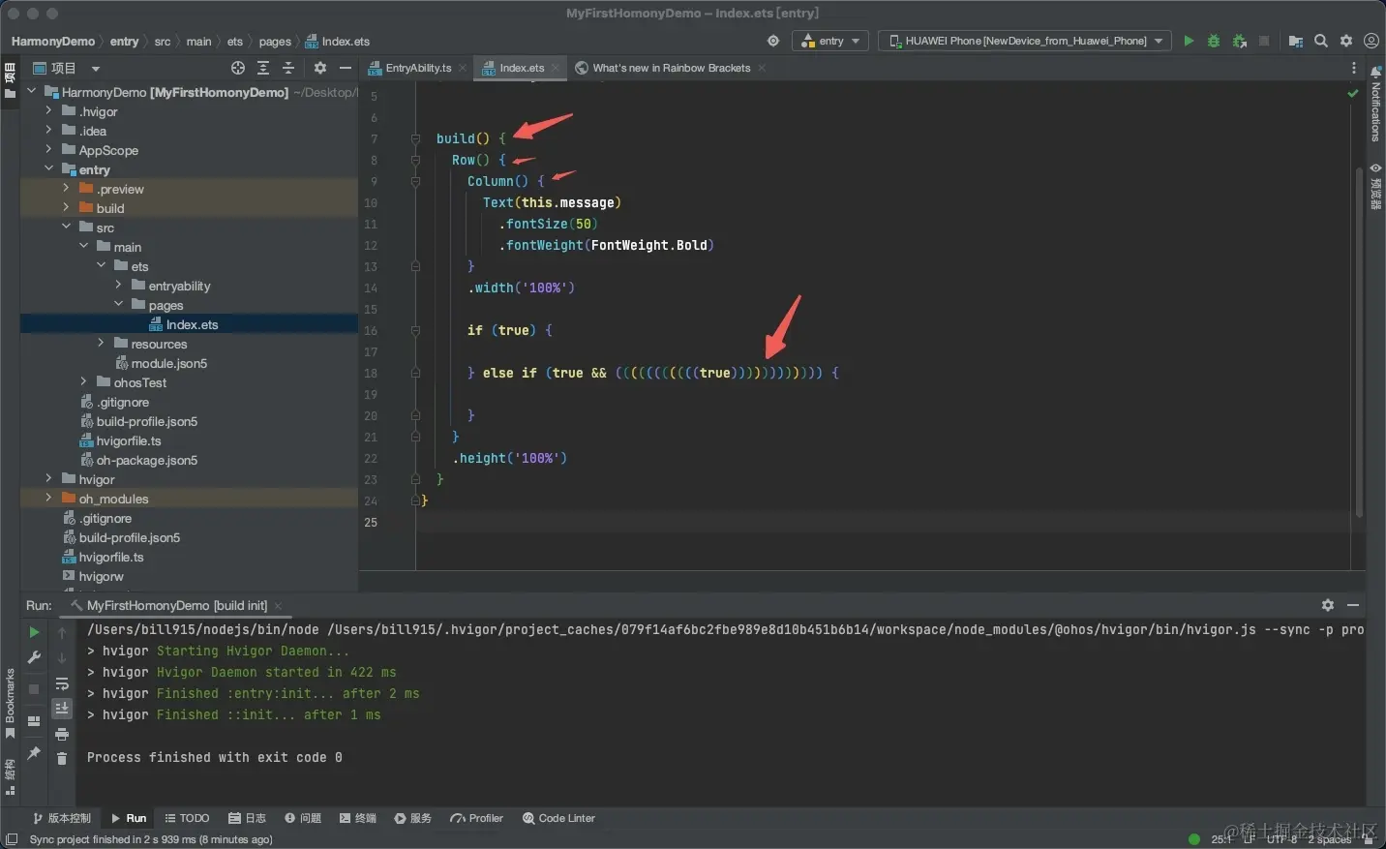Clear the Run output with the trash icon

pyautogui.click(x=62, y=758)
